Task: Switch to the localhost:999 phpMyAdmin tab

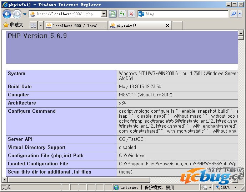Action: (75, 26)
